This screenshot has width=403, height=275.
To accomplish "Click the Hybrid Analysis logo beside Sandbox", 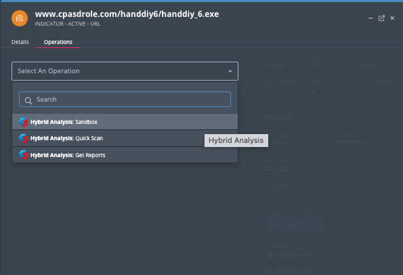I will coord(24,122).
